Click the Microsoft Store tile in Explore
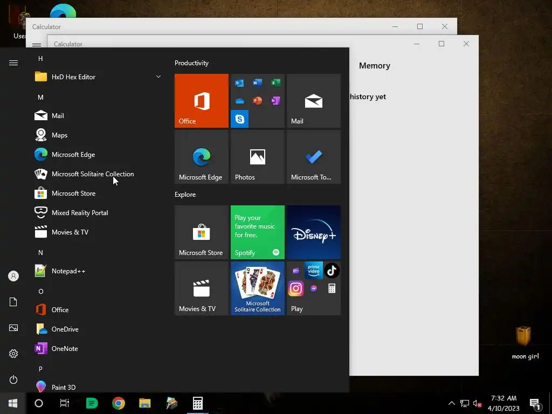The image size is (552, 414). (202, 232)
